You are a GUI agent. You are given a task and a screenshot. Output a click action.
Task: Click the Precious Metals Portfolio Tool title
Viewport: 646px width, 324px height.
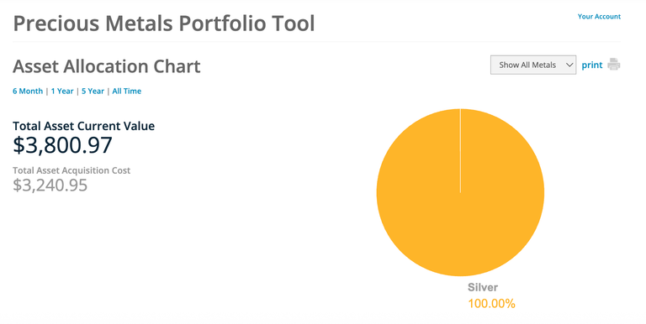(164, 24)
